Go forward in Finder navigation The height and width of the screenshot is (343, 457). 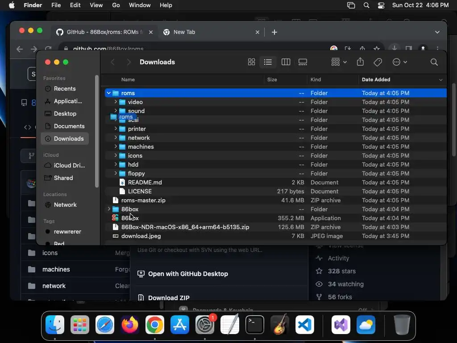click(x=129, y=62)
